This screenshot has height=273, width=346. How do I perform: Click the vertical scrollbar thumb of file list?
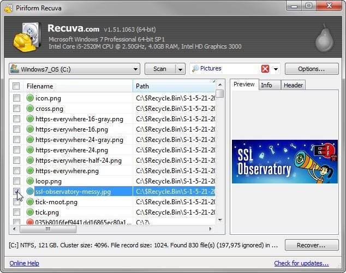(220, 93)
